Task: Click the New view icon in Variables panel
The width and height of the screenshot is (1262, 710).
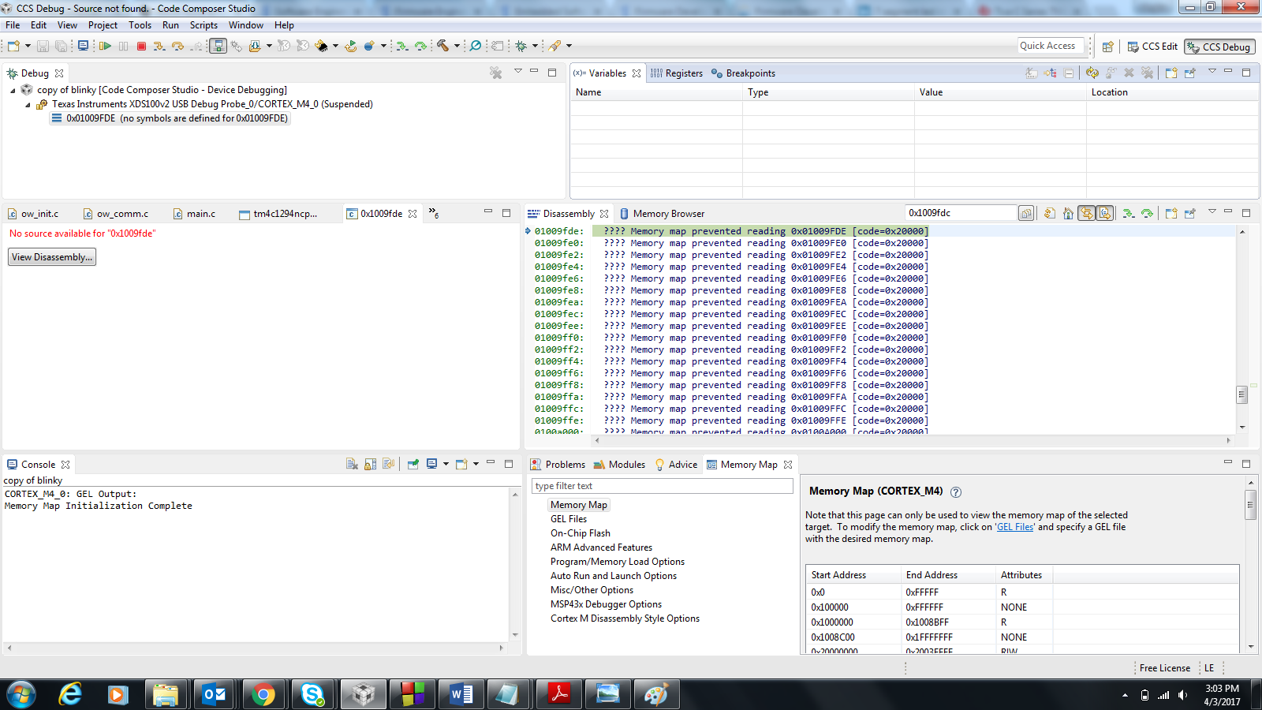Action: [1171, 73]
